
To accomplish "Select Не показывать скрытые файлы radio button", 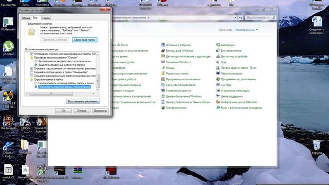I will point(36,83).
